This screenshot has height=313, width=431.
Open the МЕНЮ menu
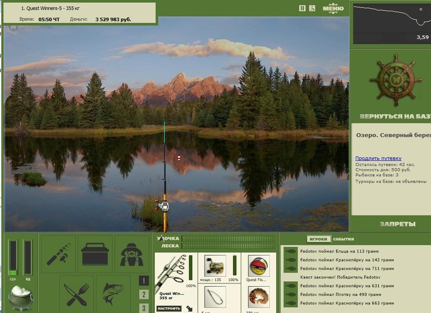[x=333, y=8]
